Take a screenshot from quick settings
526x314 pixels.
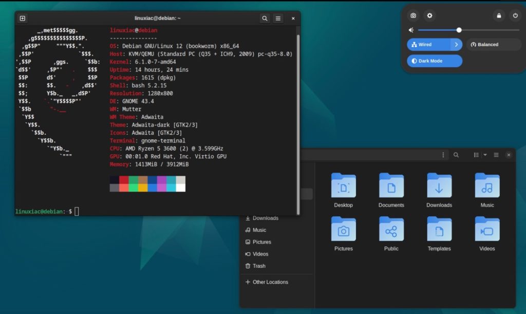point(414,15)
